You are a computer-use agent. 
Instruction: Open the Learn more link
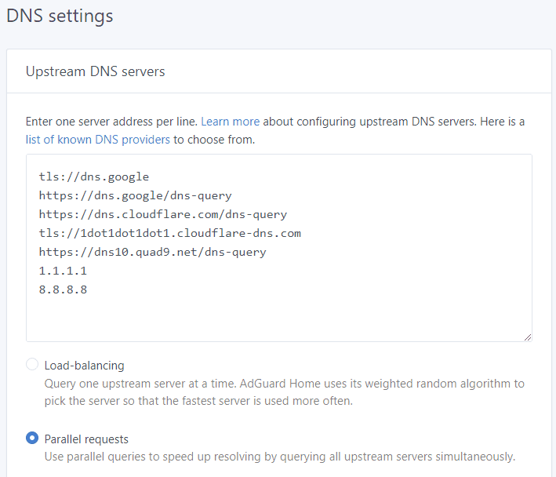[230, 122]
